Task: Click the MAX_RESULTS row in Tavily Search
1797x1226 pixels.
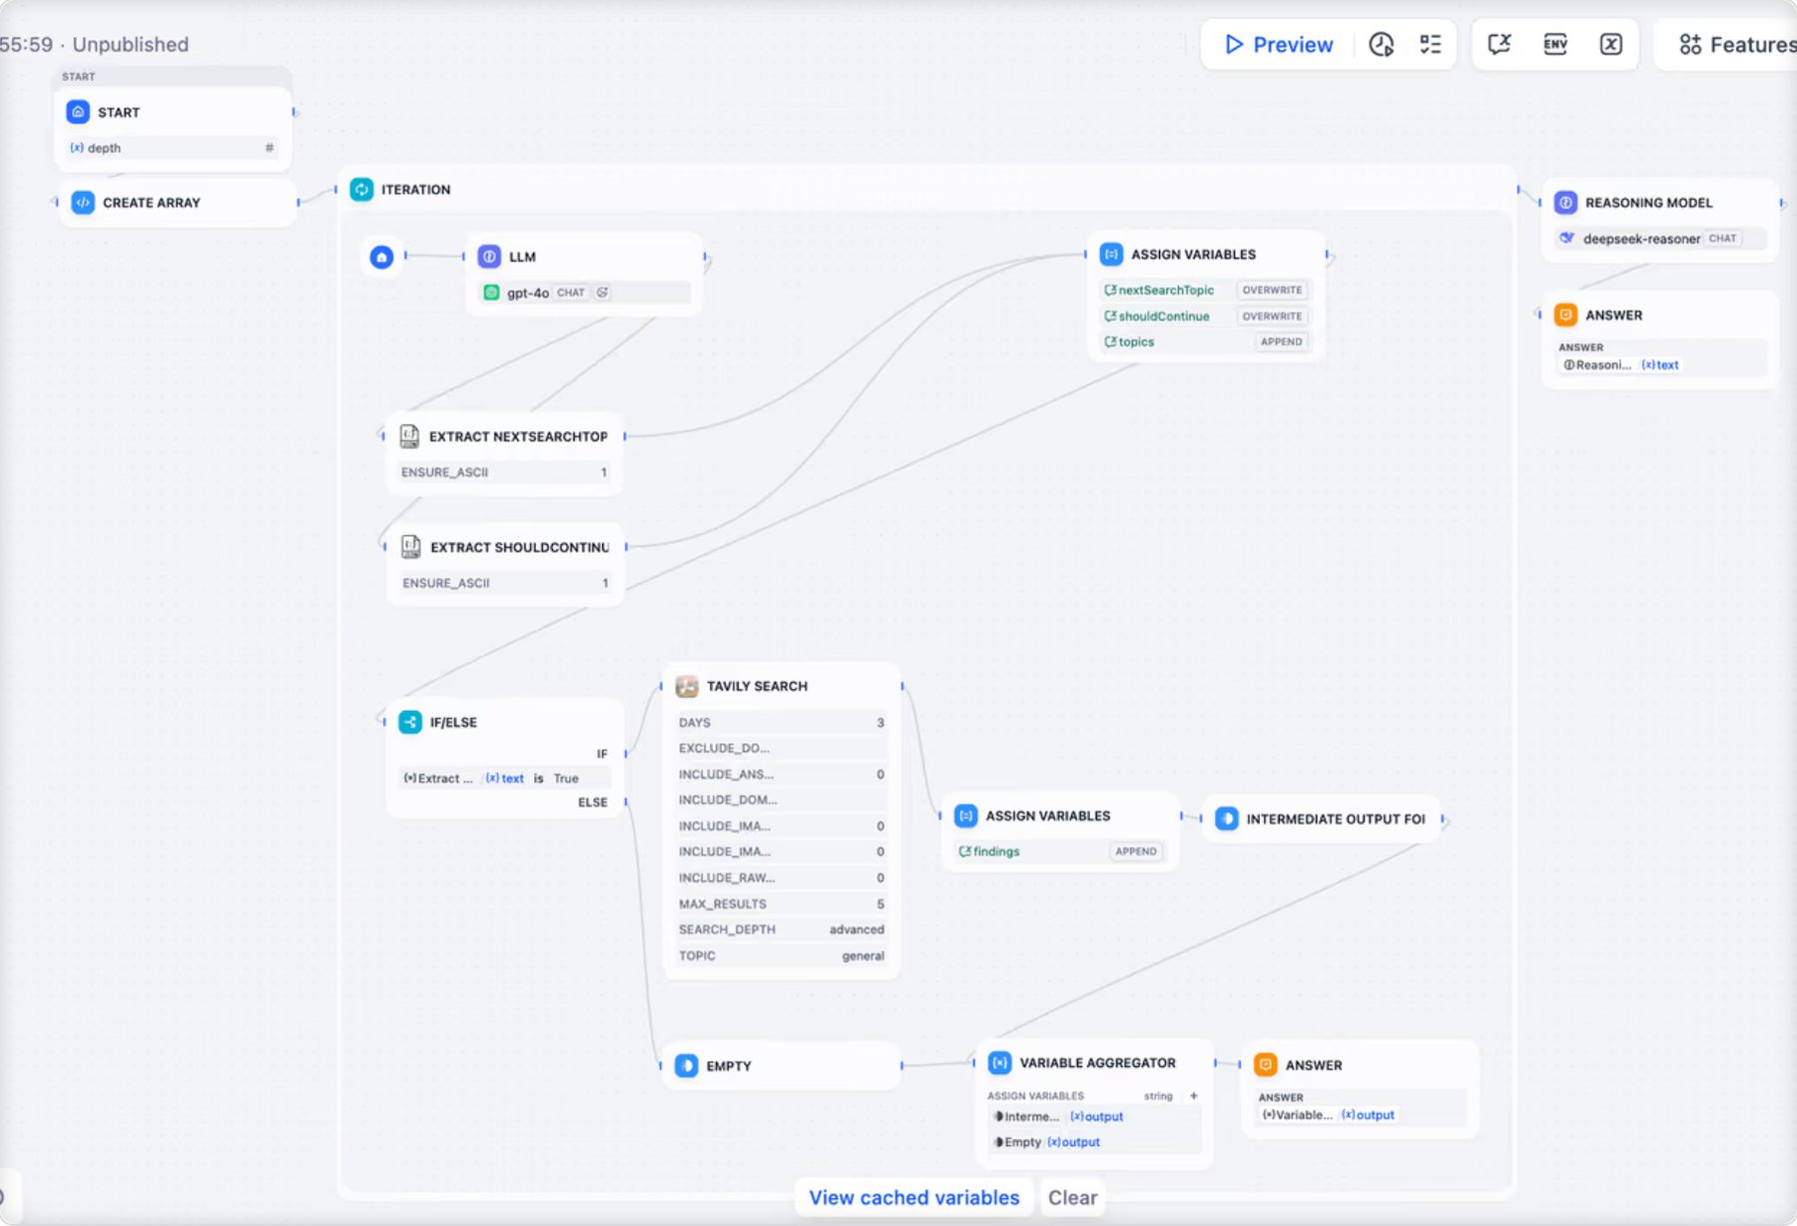Action: 782,904
